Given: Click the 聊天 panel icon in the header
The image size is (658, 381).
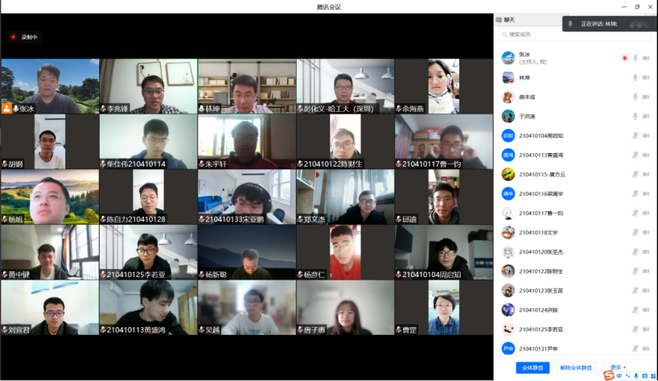Looking at the screenshot, I should [x=500, y=20].
